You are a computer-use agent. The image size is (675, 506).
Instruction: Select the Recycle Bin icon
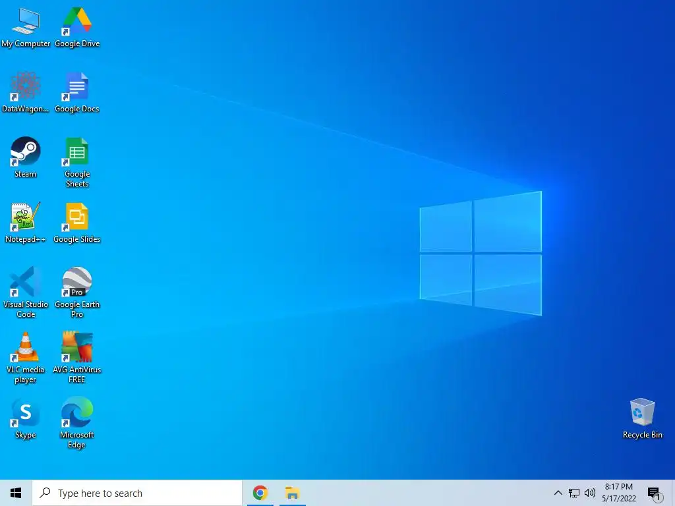click(642, 418)
